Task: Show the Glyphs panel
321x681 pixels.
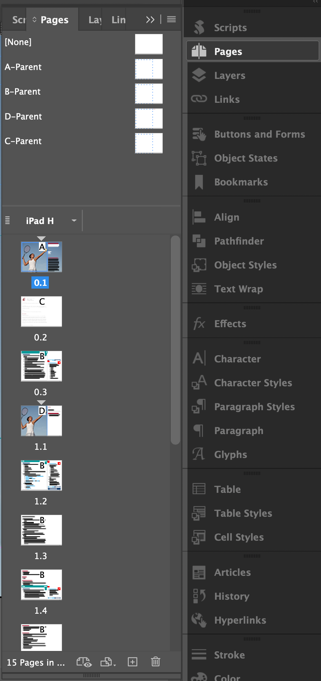Action: (231, 455)
